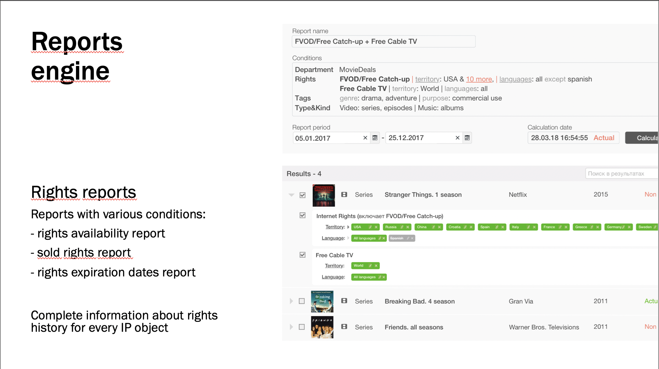The width and height of the screenshot is (659, 369).
Task: Clear the 25.12.2017 end date
Action: (x=457, y=138)
